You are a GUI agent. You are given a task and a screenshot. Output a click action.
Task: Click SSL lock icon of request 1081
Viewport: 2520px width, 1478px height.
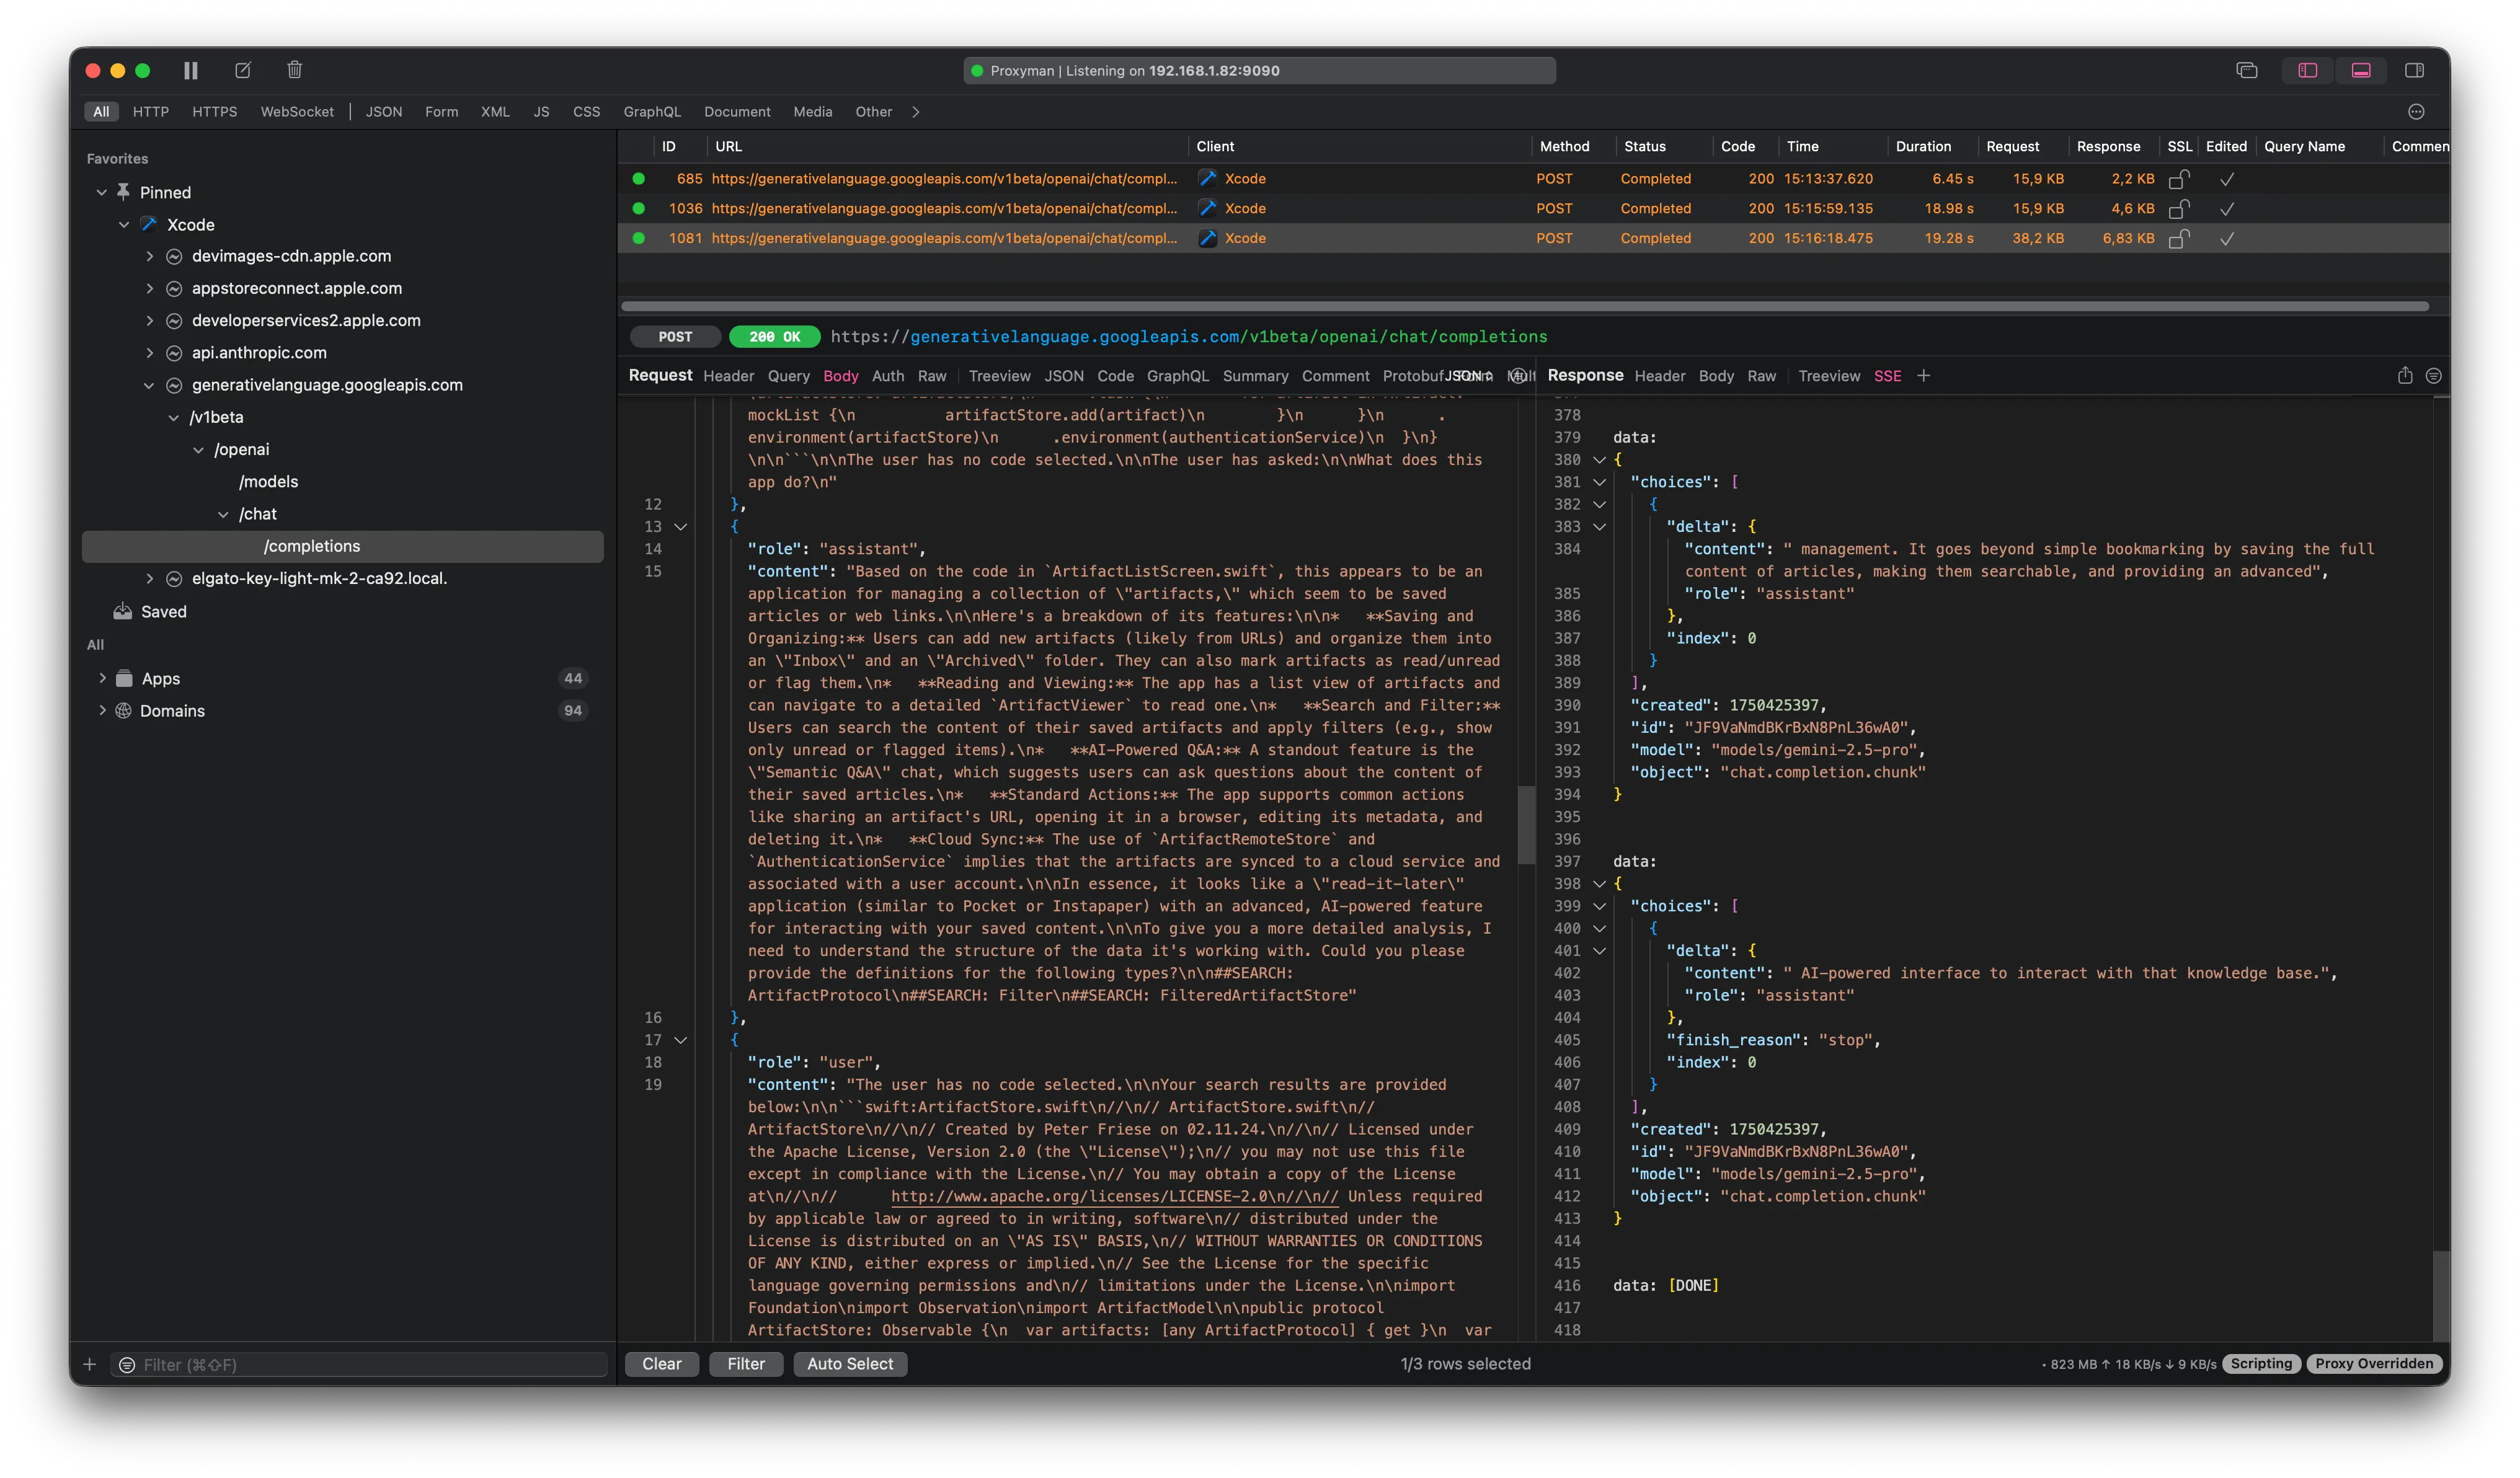pyautogui.click(x=2179, y=239)
